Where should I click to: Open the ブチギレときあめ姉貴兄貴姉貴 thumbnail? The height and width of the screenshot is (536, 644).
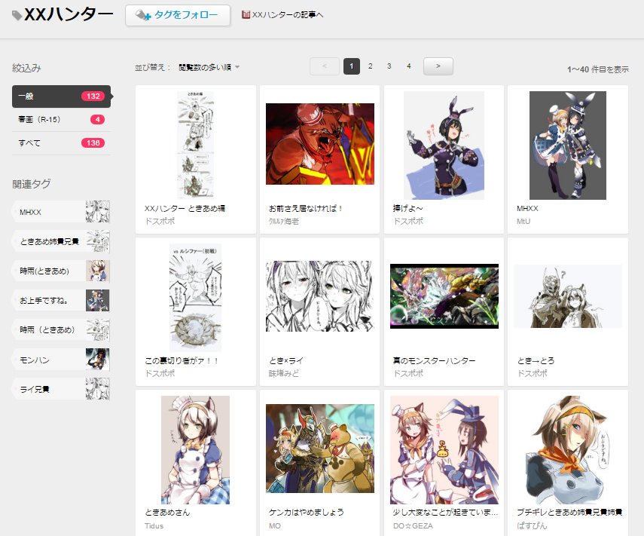coord(568,449)
